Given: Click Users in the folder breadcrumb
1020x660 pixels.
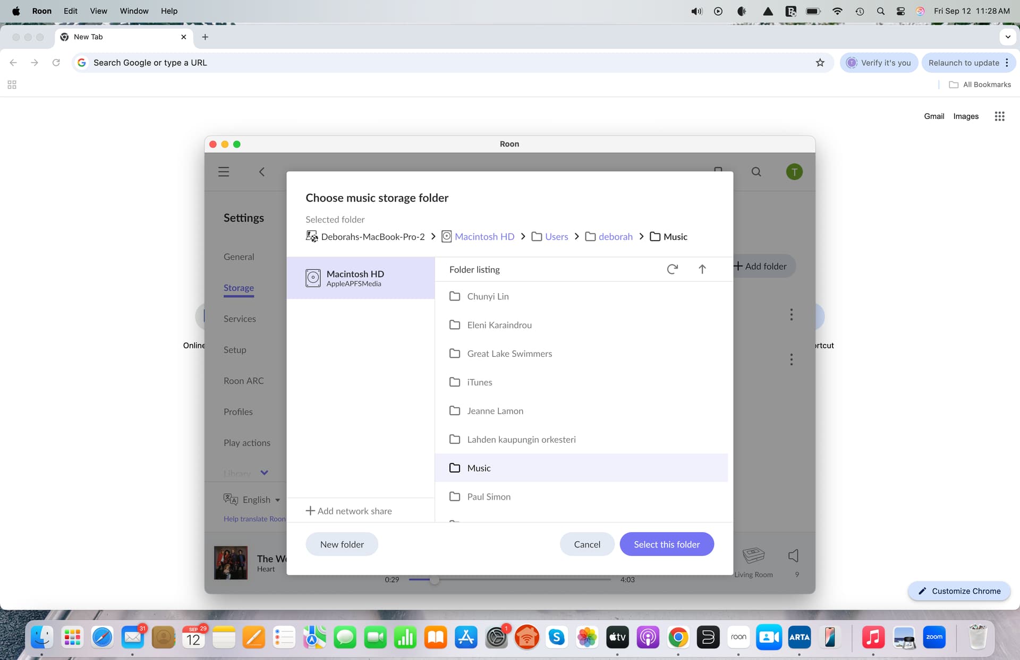Looking at the screenshot, I should 556,237.
